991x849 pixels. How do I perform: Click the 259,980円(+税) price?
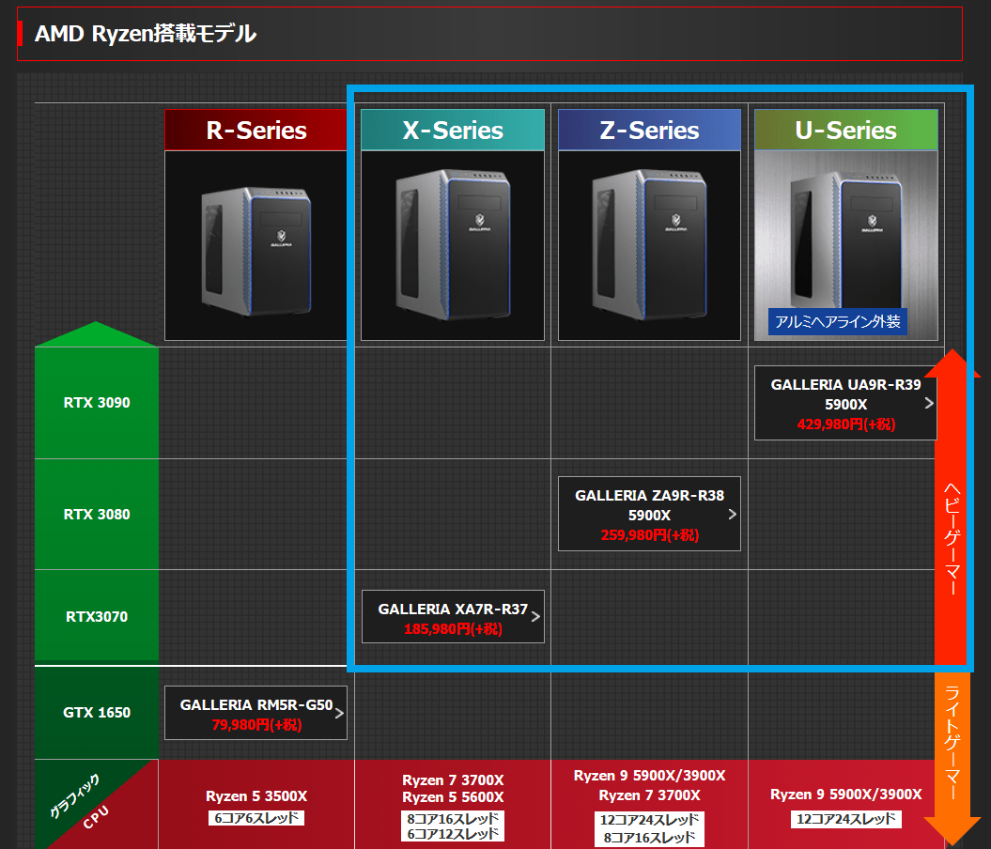649,535
